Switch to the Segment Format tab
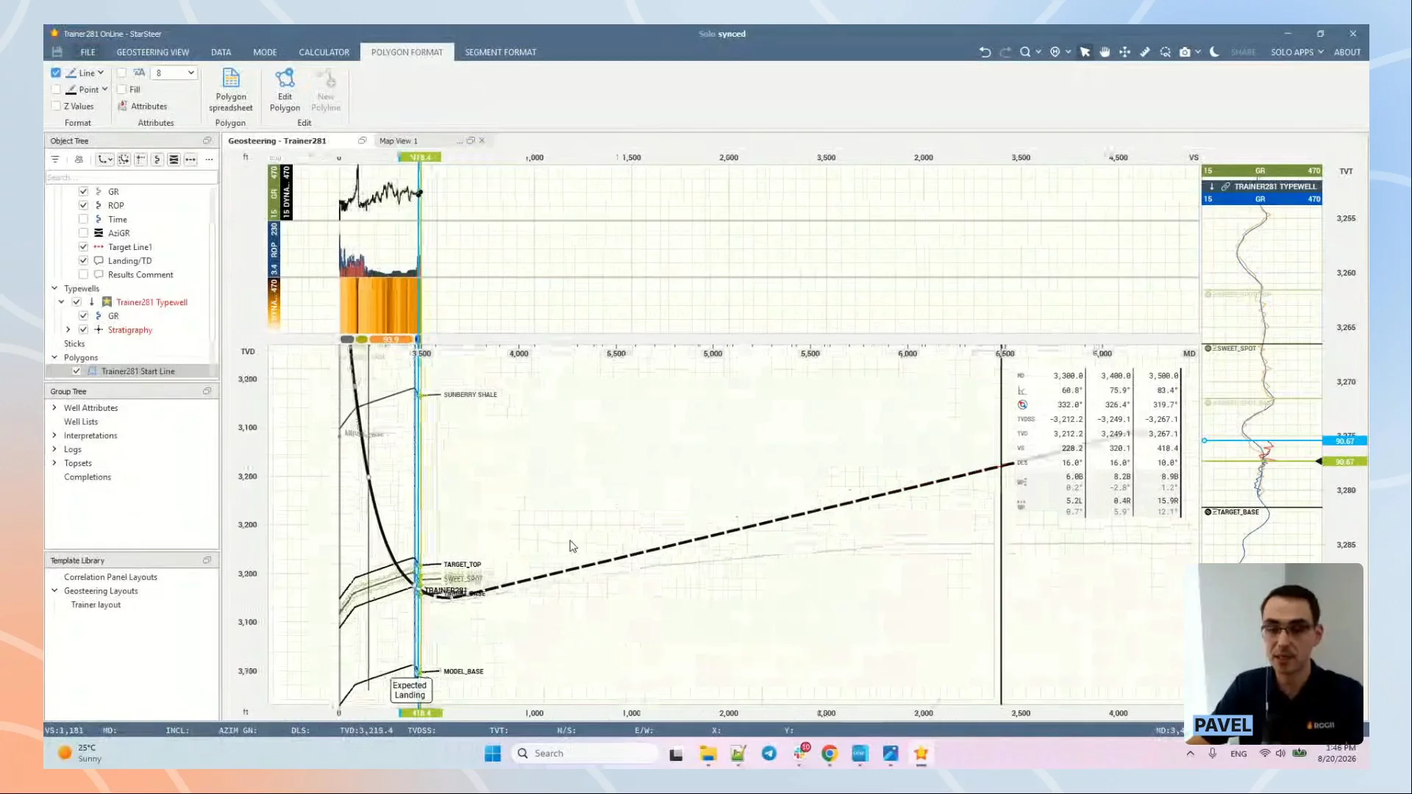The height and width of the screenshot is (794, 1412). pyautogui.click(x=500, y=52)
